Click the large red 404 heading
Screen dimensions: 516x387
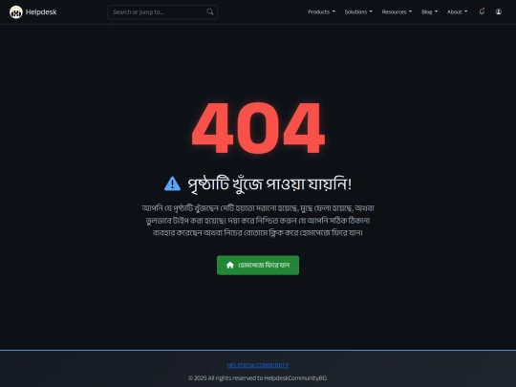[x=258, y=128]
